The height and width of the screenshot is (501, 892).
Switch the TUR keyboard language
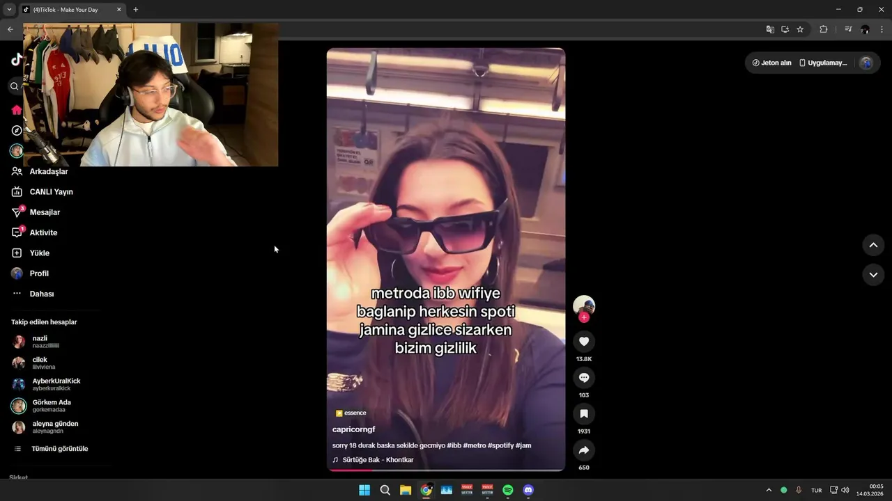point(816,490)
